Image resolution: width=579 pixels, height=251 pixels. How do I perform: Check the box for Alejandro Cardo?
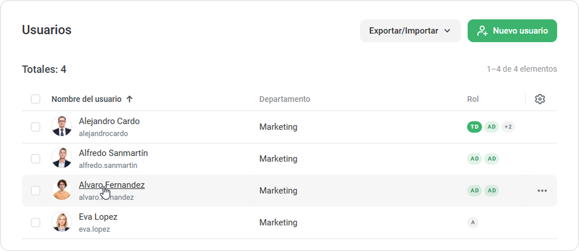tap(36, 127)
